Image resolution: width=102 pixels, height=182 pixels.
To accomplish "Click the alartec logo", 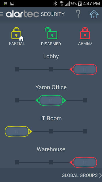I will click(x=22, y=14).
